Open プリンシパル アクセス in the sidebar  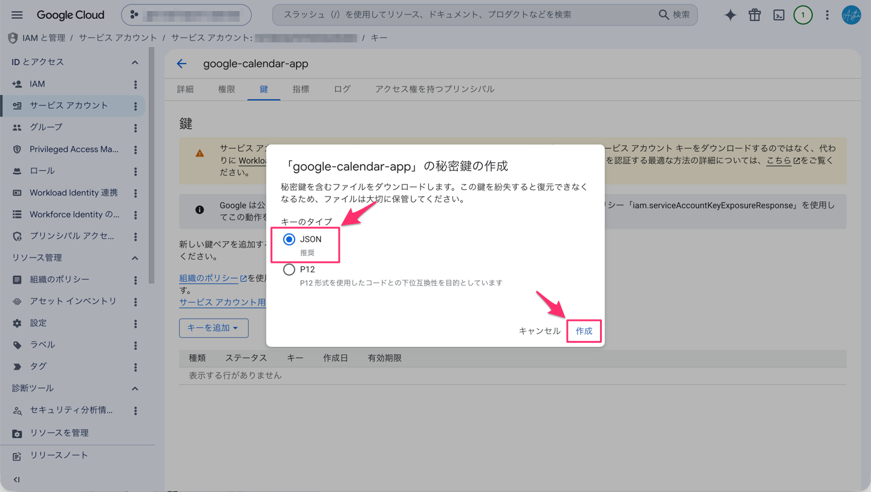(x=72, y=236)
